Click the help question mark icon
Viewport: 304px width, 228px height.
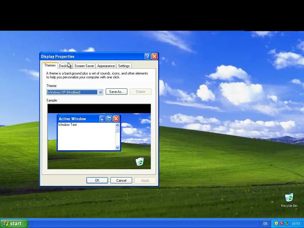147,56
